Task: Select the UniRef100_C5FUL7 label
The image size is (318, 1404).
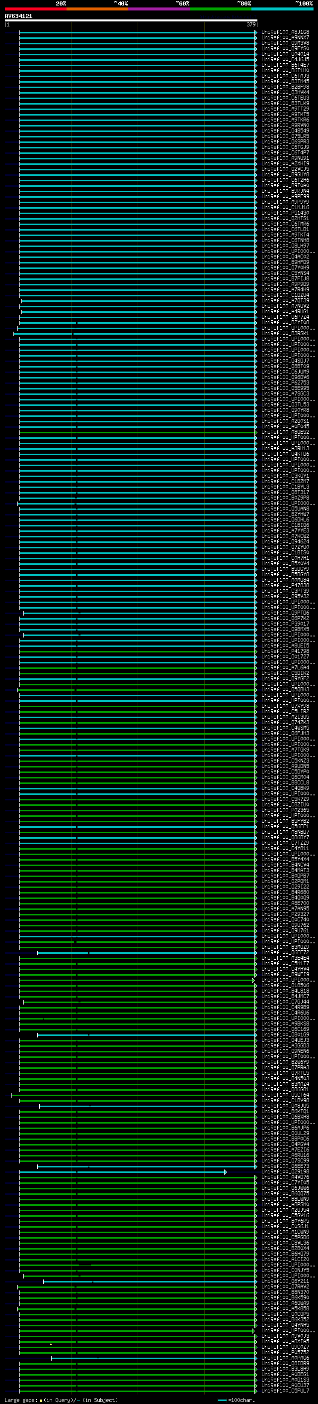Action: point(285,1391)
